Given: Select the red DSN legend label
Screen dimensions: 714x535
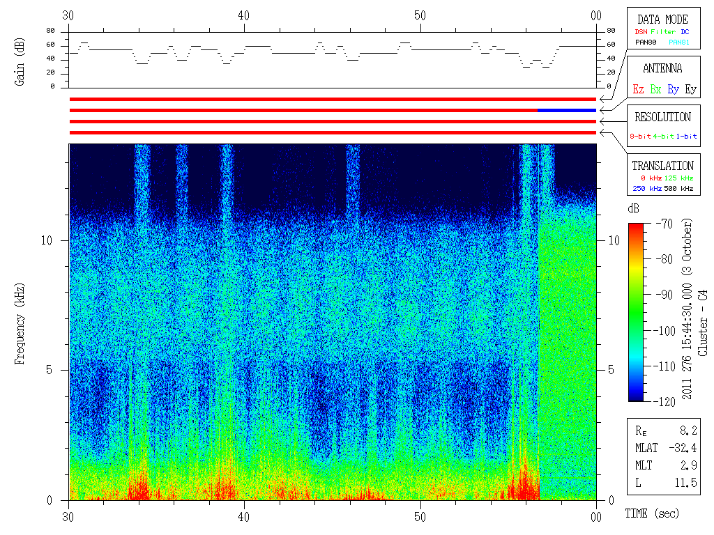Looking at the screenshot, I should (641, 32).
